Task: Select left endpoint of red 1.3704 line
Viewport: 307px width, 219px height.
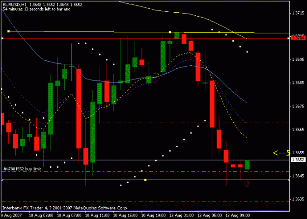Action: click(2, 38)
